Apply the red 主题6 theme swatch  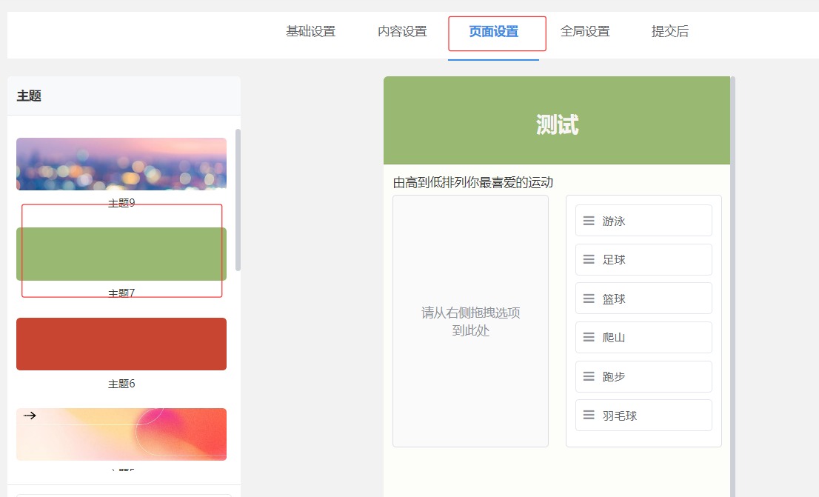coord(121,344)
